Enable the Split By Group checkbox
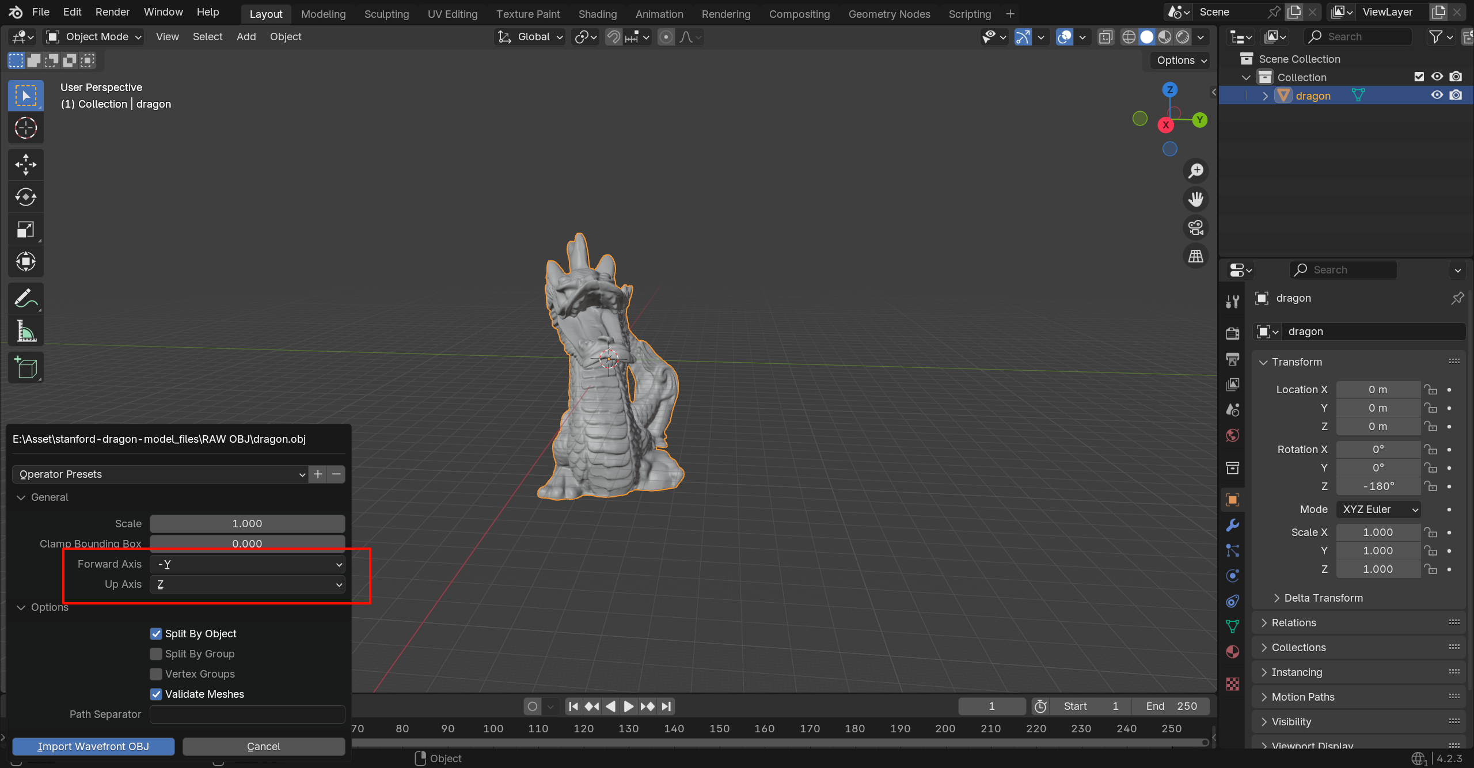 point(156,654)
